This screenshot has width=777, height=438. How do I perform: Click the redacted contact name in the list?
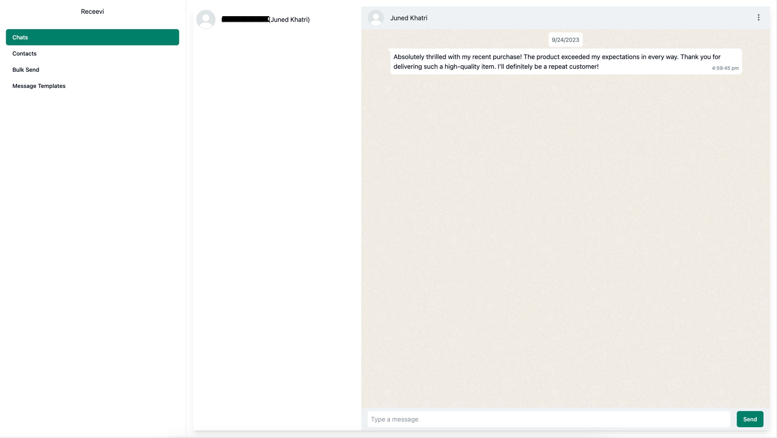coord(245,19)
